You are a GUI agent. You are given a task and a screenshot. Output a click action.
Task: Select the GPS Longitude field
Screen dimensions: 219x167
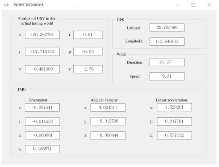tap(167, 41)
